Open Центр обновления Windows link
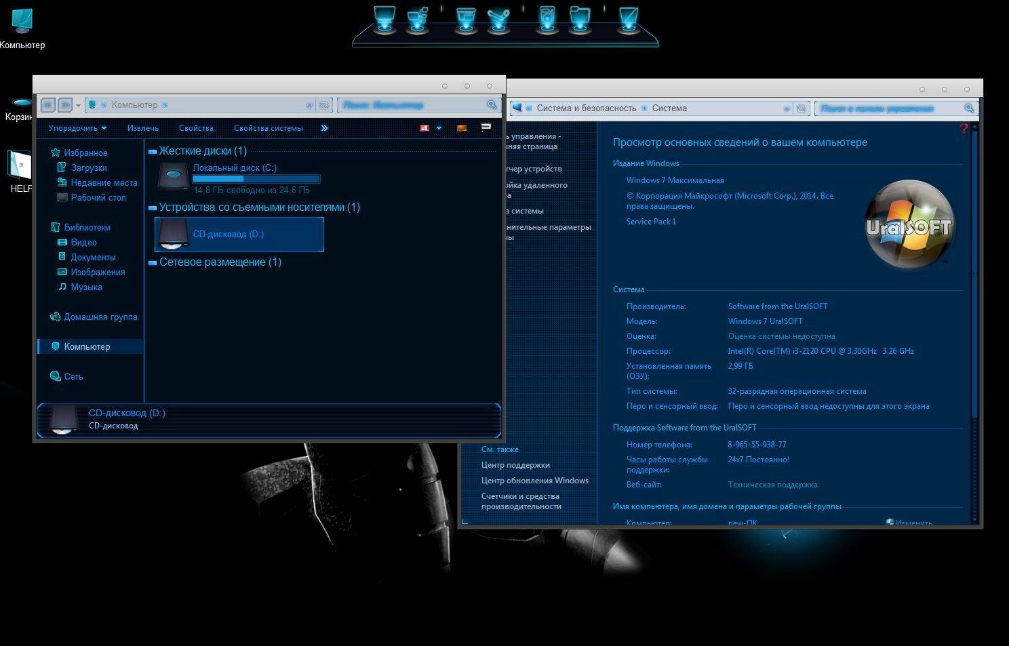 click(x=535, y=481)
